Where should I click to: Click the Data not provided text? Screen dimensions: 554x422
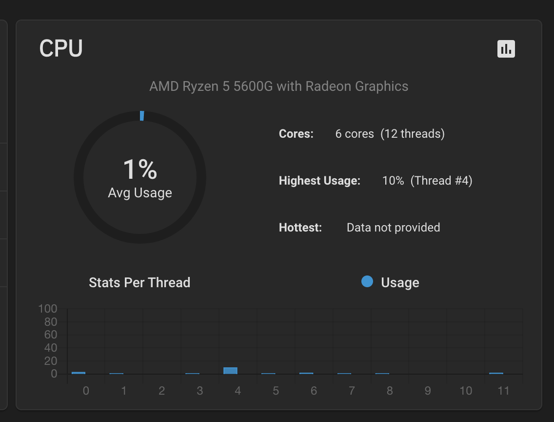pyautogui.click(x=393, y=228)
